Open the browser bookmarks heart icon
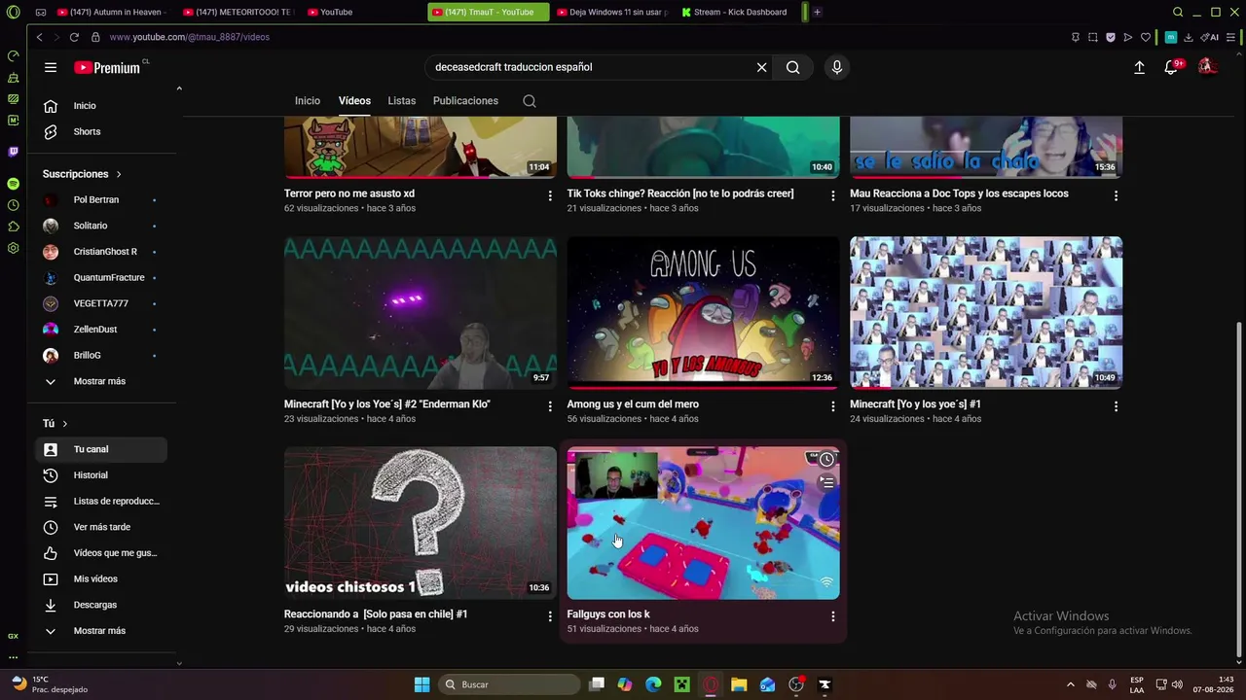The width and height of the screenshot is (1246, 700). click(x=1146, y=37)
